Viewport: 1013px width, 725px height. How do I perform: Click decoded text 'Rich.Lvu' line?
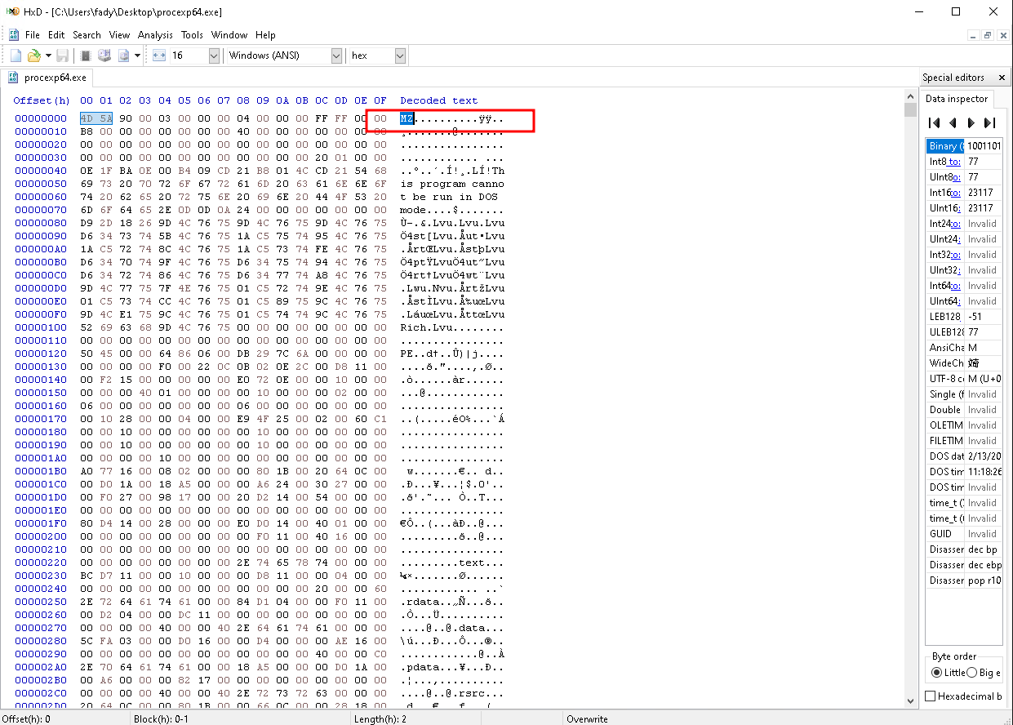tap(452, 327)
